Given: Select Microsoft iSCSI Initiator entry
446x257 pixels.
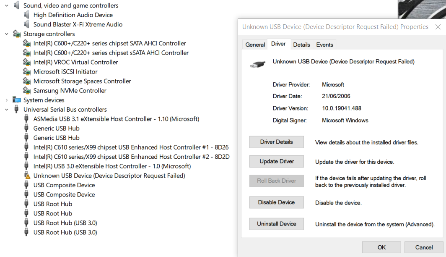Looking at the screenshot, I should coord(65,71).
